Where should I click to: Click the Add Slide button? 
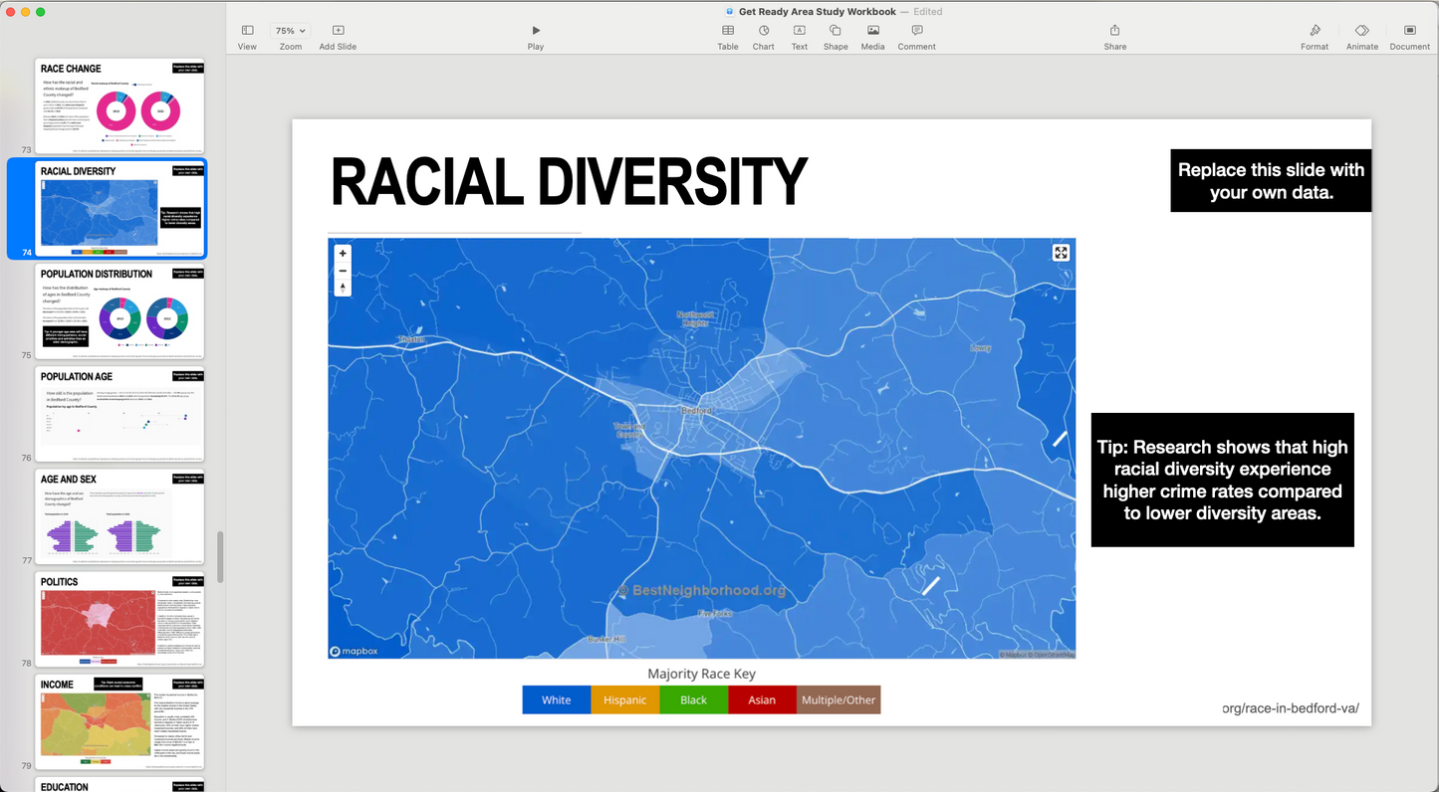click(338, 37)
